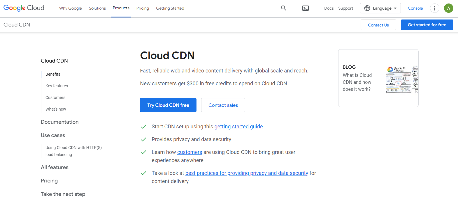Click the globe language icon
Screen dimensions: 458x204
[367, 8]
